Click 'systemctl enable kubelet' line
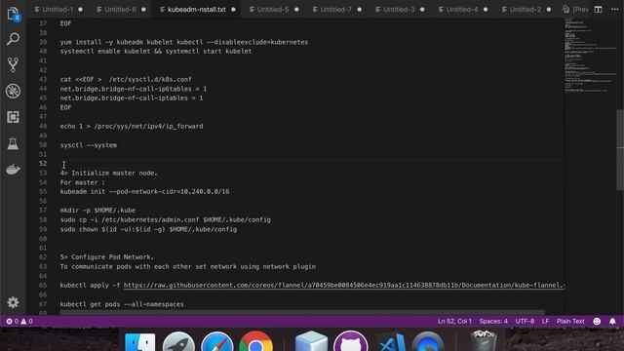The width and height of the screenshot is (624, 351). [x=156, y=51]
